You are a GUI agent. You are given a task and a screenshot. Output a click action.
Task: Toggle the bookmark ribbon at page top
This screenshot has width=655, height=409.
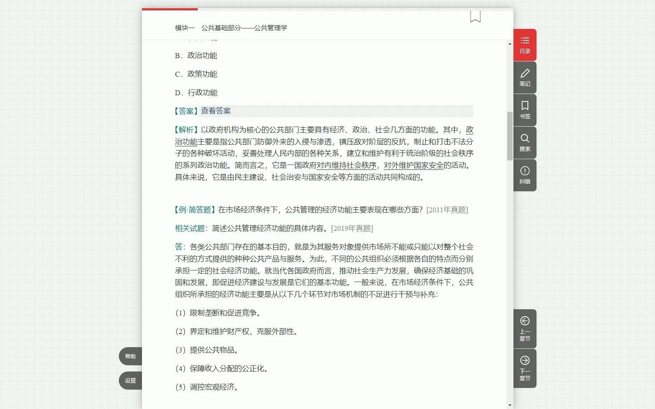pyautogui.click(x=475, y=16)
